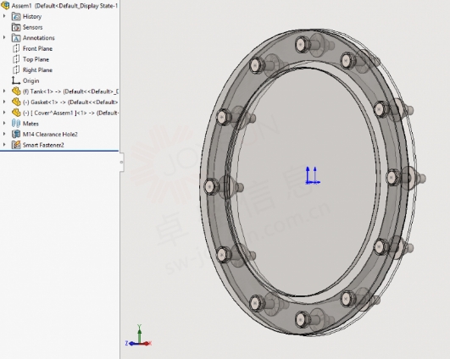Select the Sensors folder icon
450x359 pixels.
tap(16, 27)
